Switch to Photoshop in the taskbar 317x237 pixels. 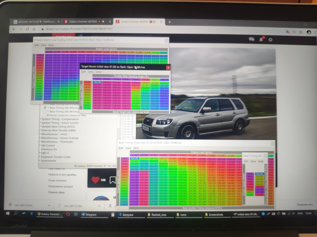pyautogui.click(x=76, y=214)
